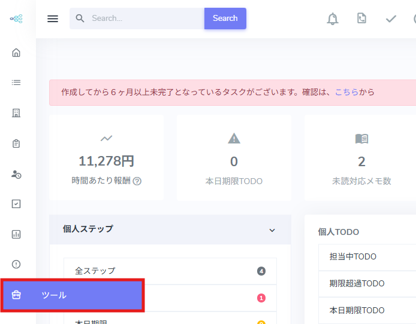Open the building icon in sidebar
This screenshot has width=416, height=324.
(x=16, y=113)
